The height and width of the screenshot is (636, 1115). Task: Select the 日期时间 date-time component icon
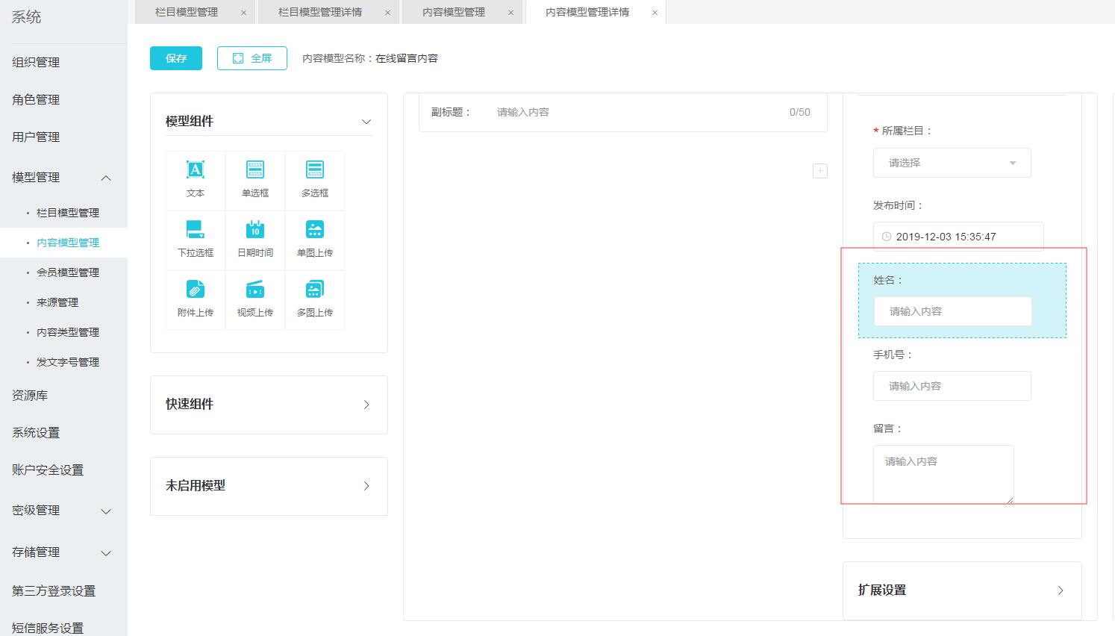click(x=255, y=230)
